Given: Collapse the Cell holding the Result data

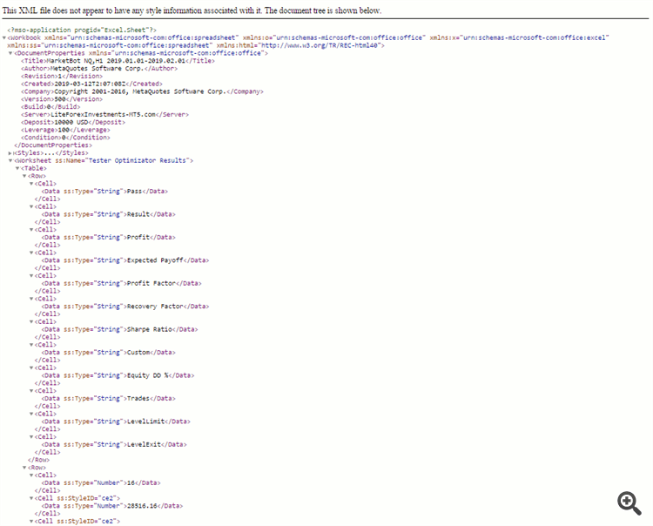Looking at the screenshot, I should point(31,206).
